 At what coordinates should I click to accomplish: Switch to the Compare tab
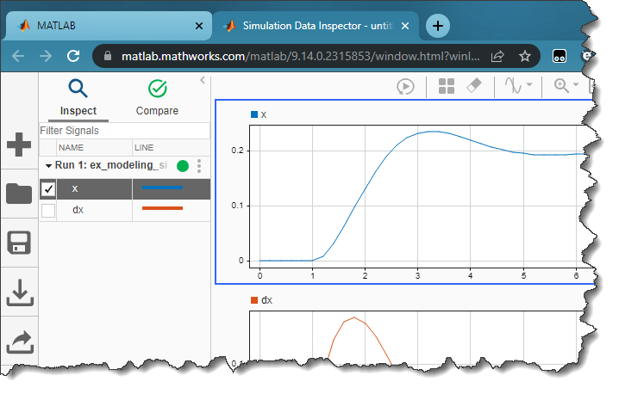click(x=157, y=97)
